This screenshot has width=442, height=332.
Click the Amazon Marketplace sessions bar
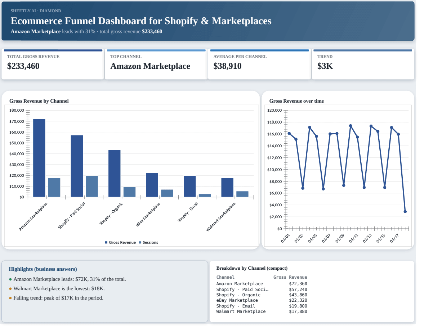click(x=54, y=188)
